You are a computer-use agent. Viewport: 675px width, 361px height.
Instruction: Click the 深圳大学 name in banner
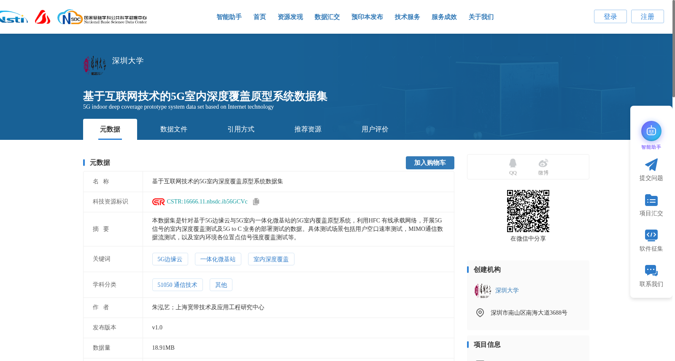pyautogui.click(x=128, y=61)
